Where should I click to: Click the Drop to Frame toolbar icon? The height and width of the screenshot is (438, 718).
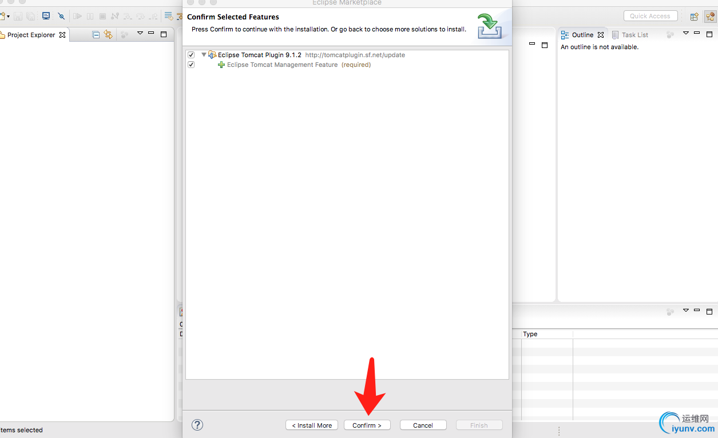169,16
